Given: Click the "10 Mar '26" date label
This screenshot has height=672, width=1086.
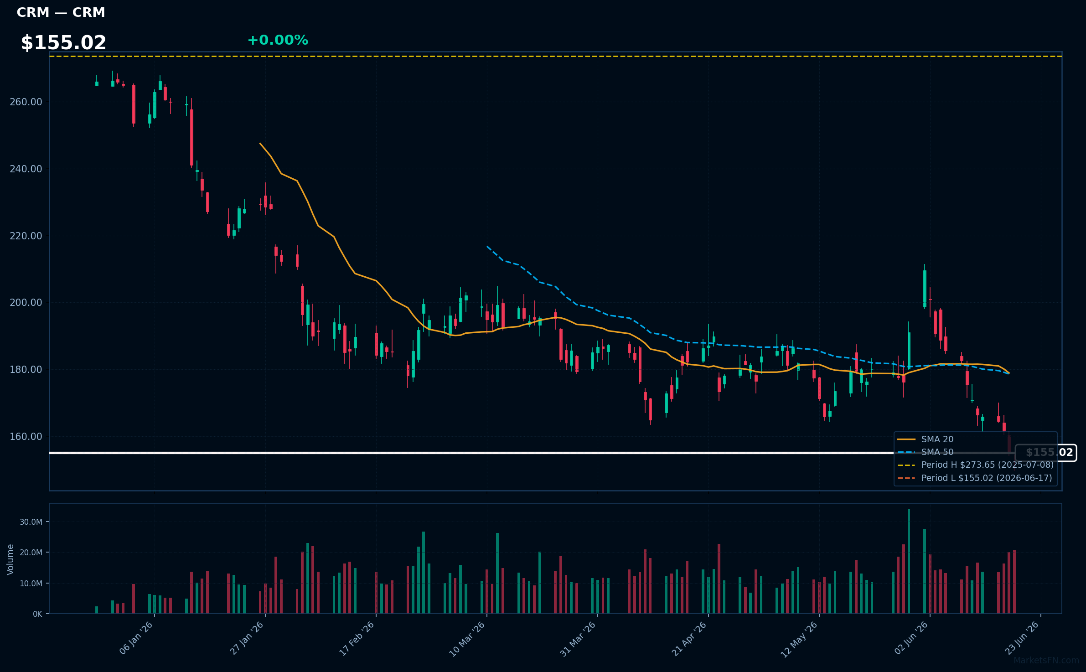Looking at the screenshot, I should click(467, 639).
